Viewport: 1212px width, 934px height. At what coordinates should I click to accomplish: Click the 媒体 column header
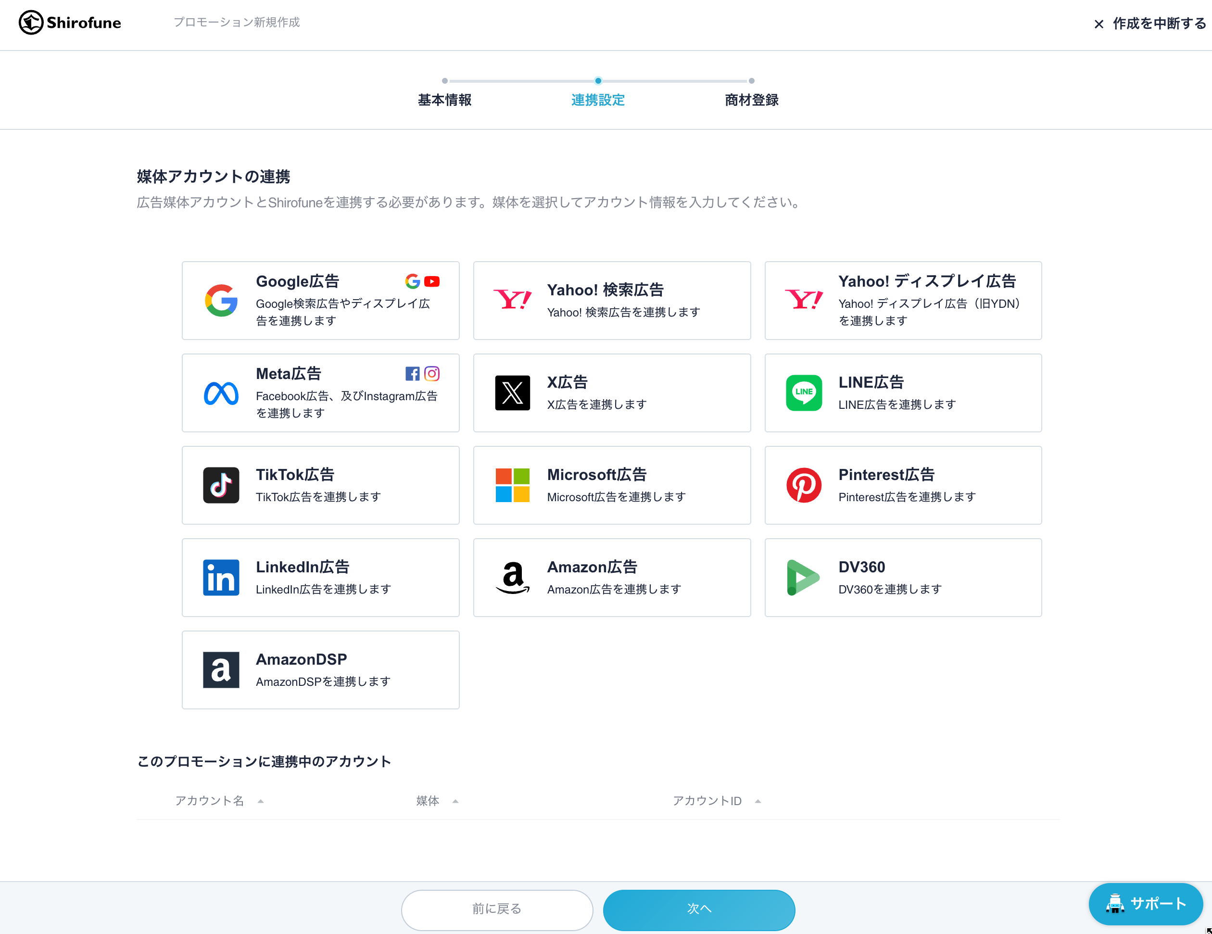427,801
